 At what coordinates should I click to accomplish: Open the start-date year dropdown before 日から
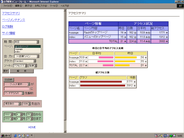click(8, 114)
